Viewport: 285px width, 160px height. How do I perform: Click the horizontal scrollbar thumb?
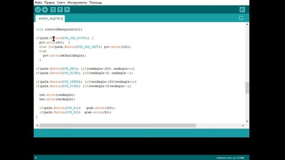(x=118, y=125)
